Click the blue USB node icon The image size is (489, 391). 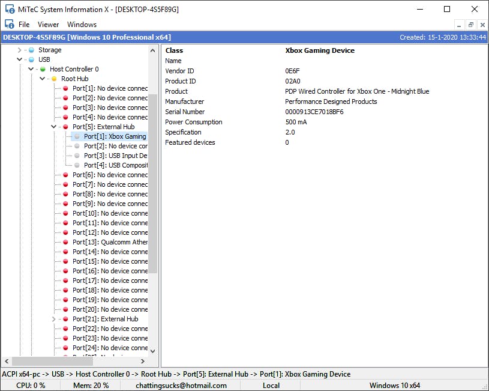pyautogui.click(x=31, y=59)
